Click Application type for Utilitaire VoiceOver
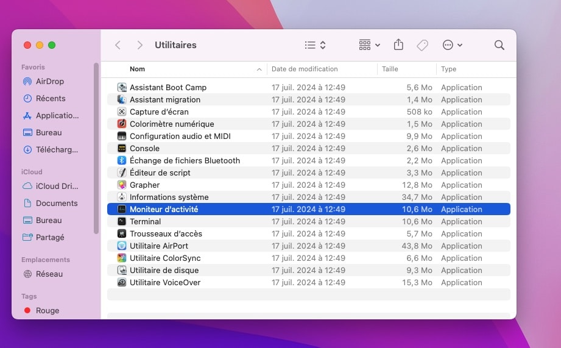Image resolution: width=561 pixels, height=348 pixels. pos(462,282)
